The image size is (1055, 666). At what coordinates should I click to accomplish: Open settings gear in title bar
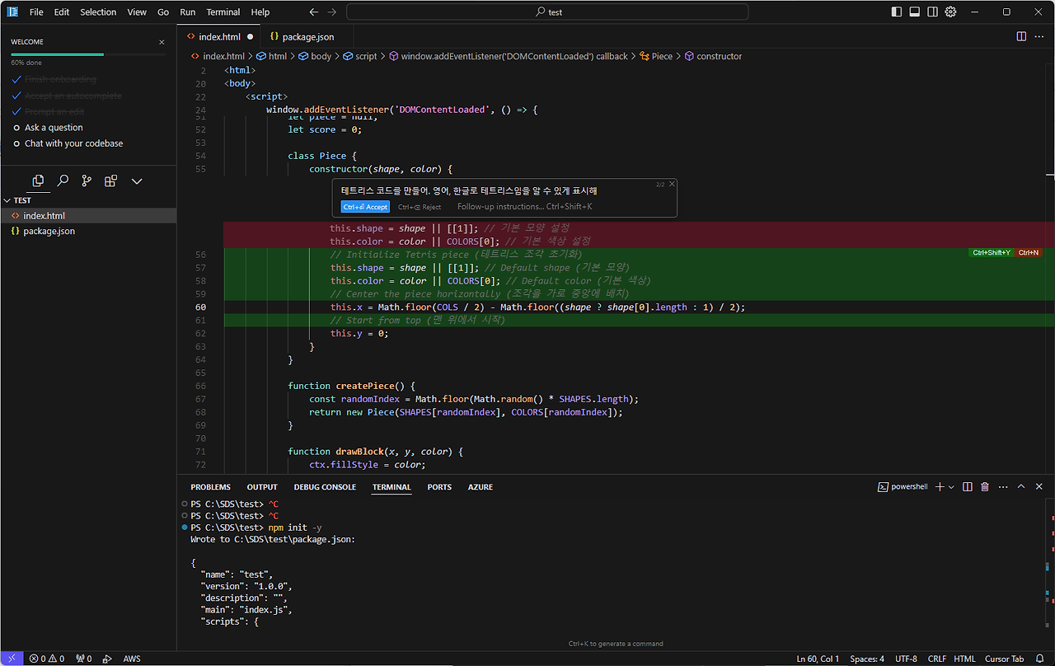point(950,12)
